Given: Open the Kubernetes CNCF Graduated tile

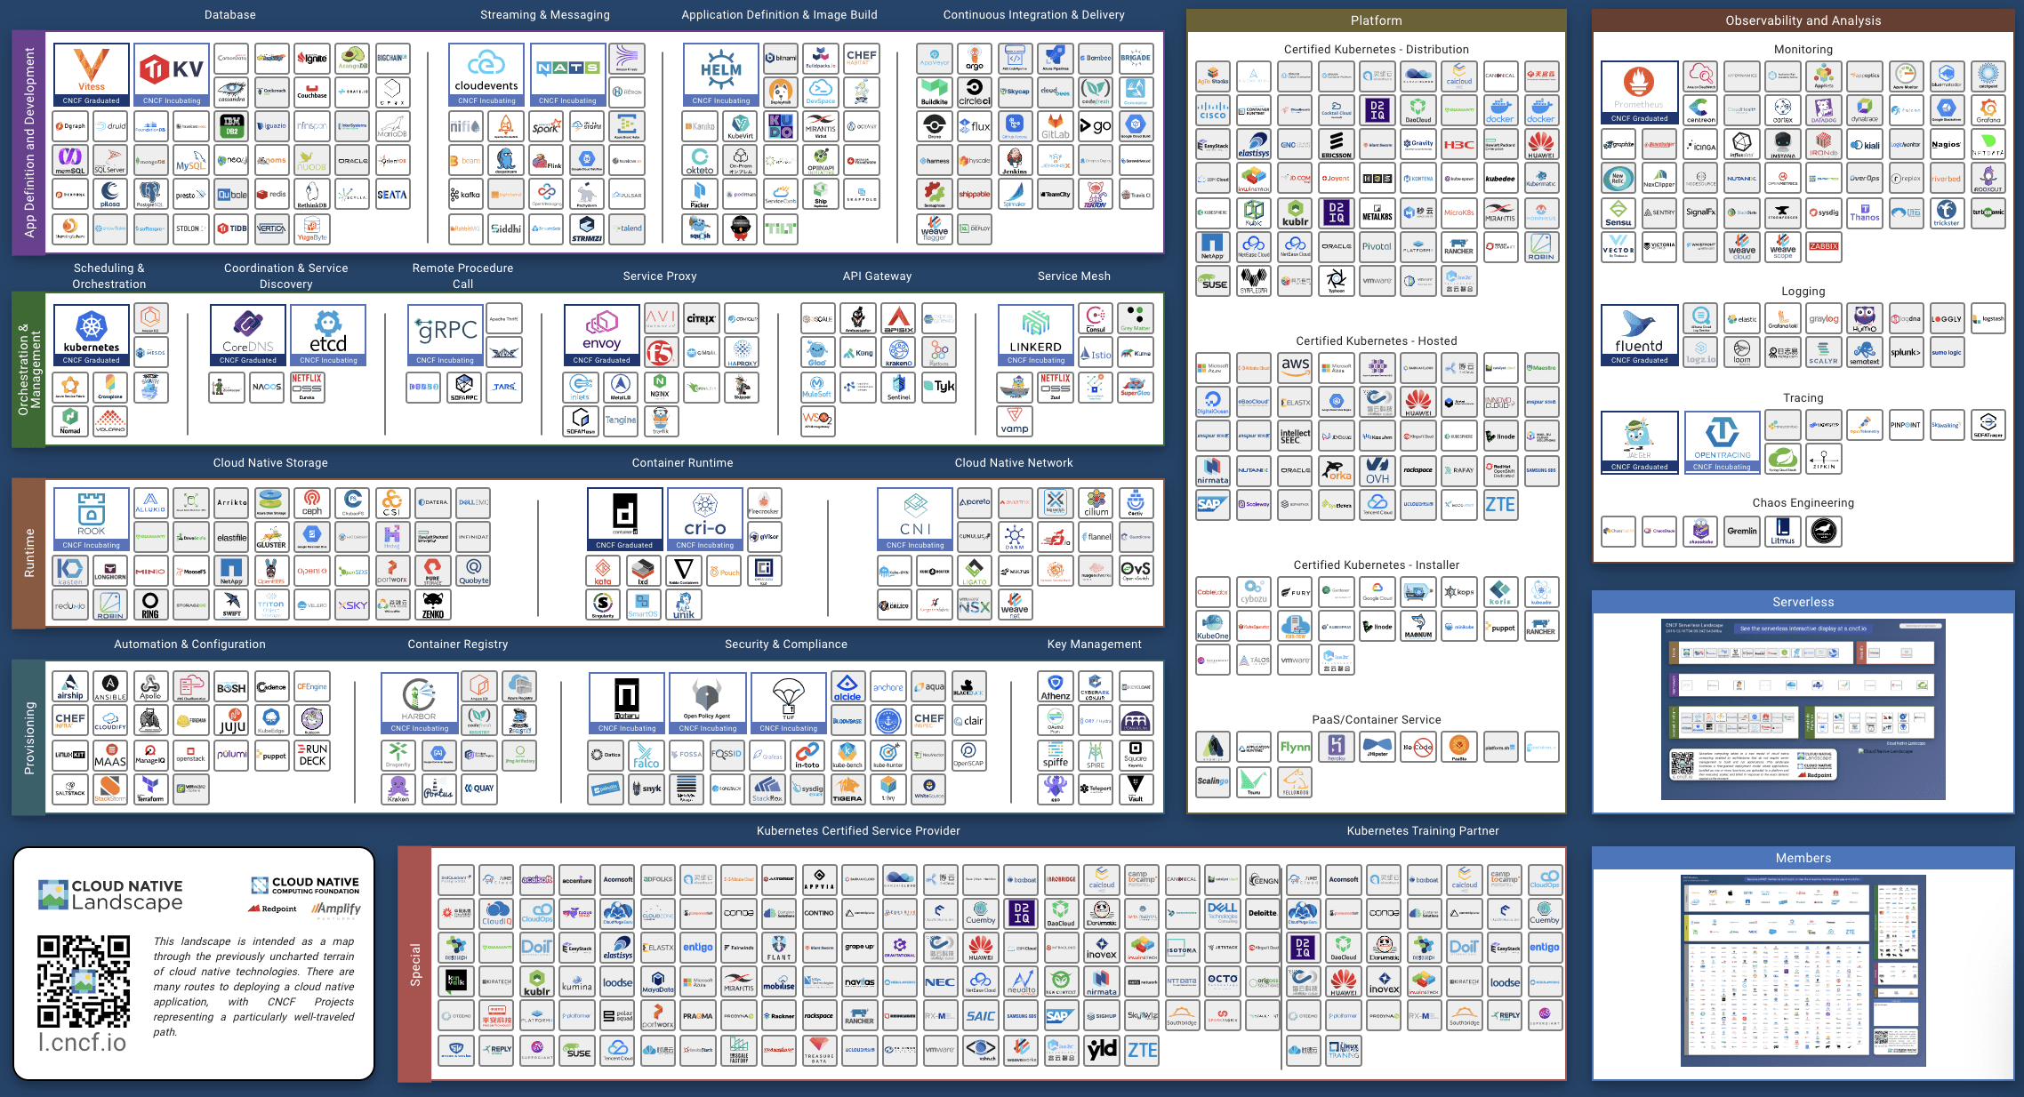Looking at the screenshot, I should pos(91,335).
